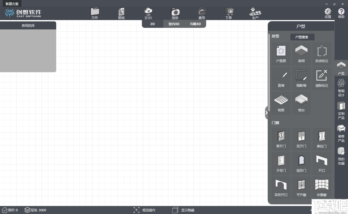Add a 子母门 unequal double door

click(x=281, y=163)
